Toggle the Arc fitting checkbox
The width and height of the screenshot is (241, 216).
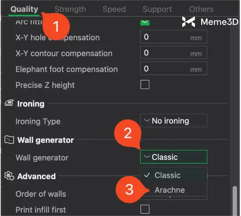pyautogui.click(x=145, y=22)
